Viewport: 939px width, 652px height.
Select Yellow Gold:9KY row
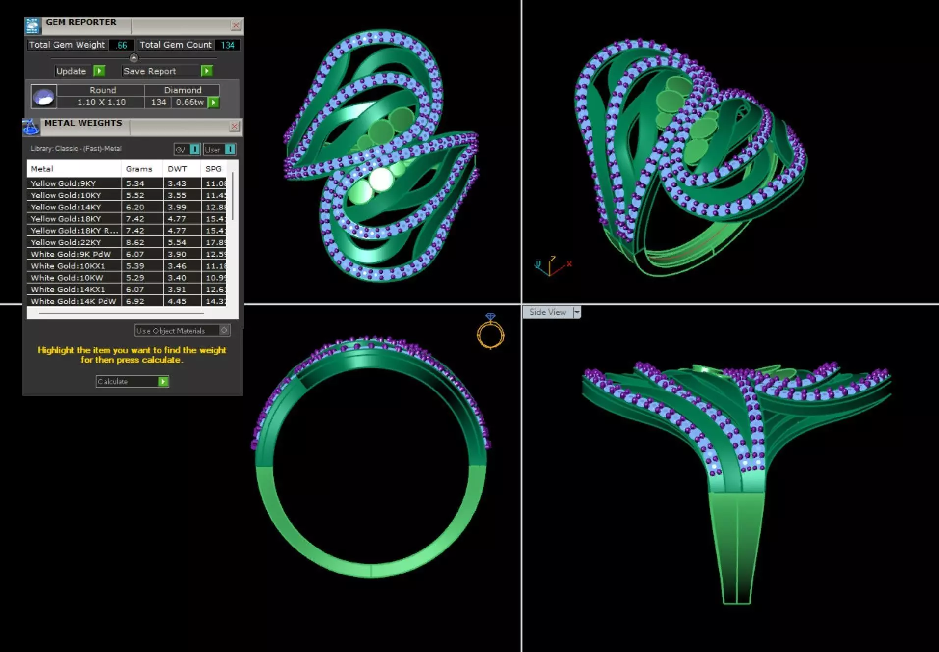127,183
